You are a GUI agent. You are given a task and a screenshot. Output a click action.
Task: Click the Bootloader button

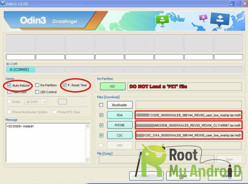120,105
